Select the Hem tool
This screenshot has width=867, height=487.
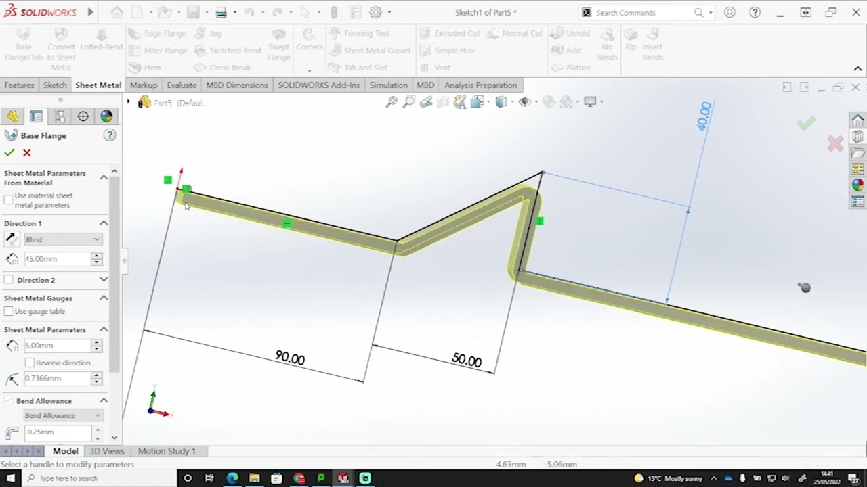click(x=144, y=68)
